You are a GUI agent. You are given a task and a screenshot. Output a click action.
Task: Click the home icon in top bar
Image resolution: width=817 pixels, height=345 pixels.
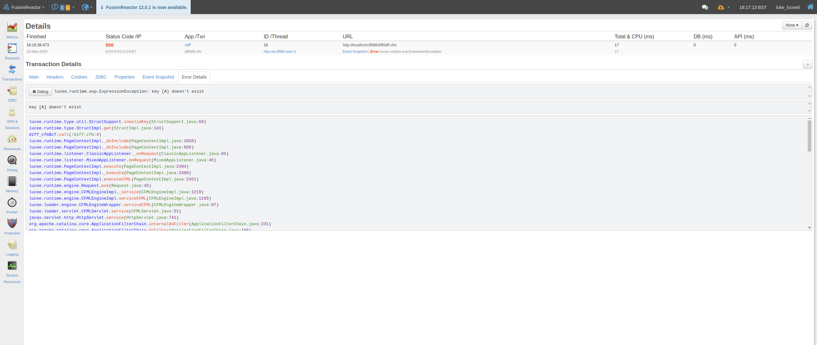click(810, 7)
